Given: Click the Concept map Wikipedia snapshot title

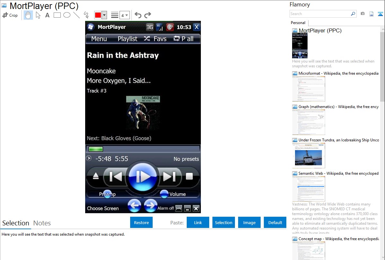Looking at the screenshot, I should [339, 239].
